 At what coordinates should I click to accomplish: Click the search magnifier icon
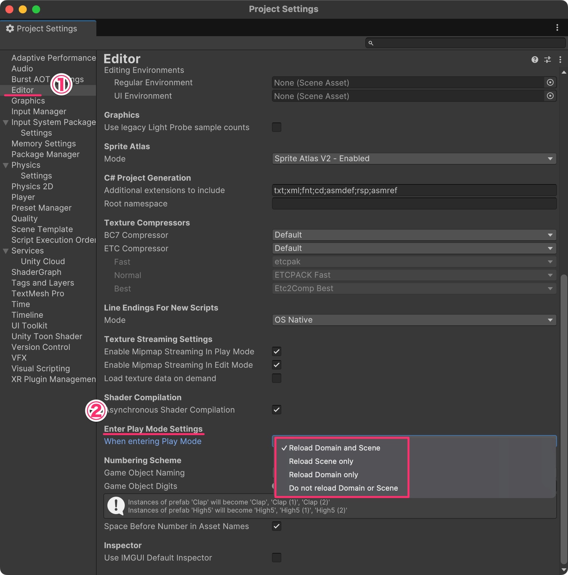(x=371, y=43)
